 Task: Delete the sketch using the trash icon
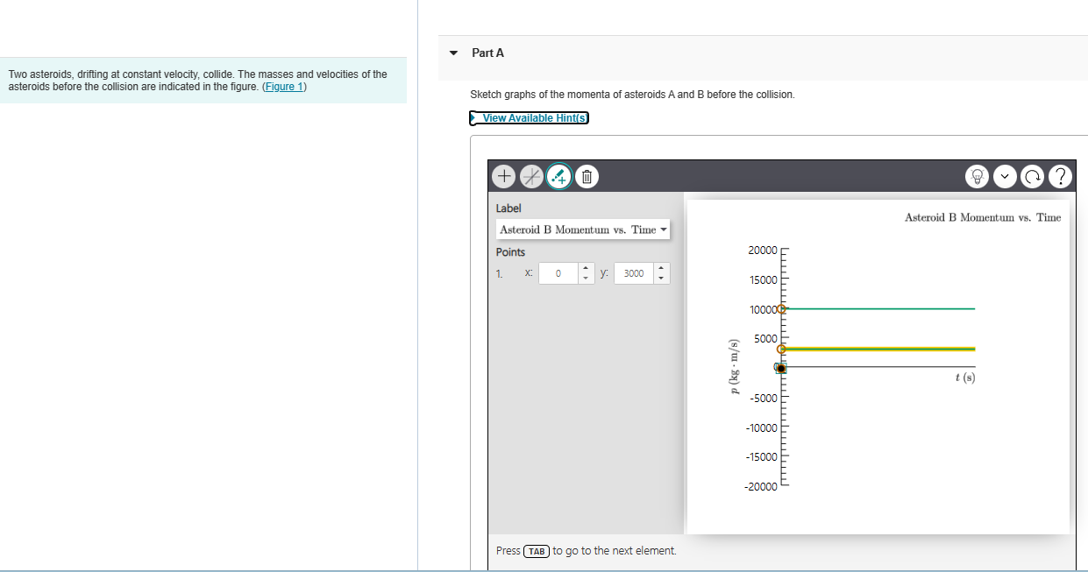coord(586,176)
